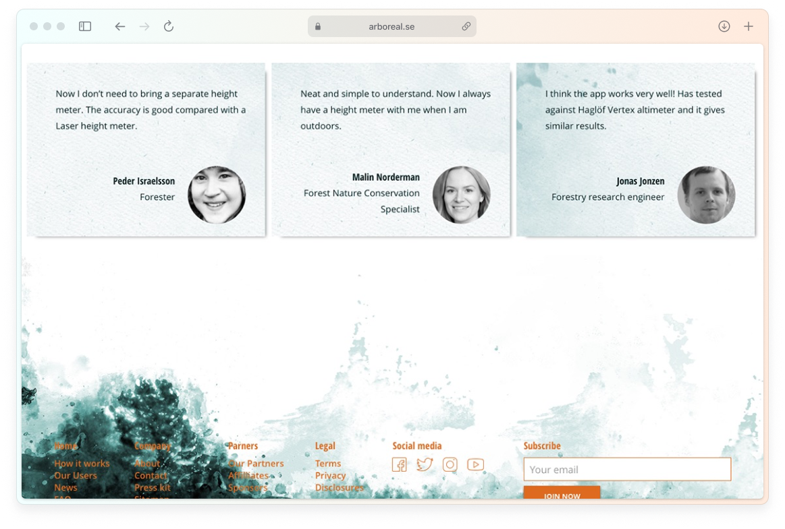
Task: Open the Press kit footer link
Action: point(152,487)
